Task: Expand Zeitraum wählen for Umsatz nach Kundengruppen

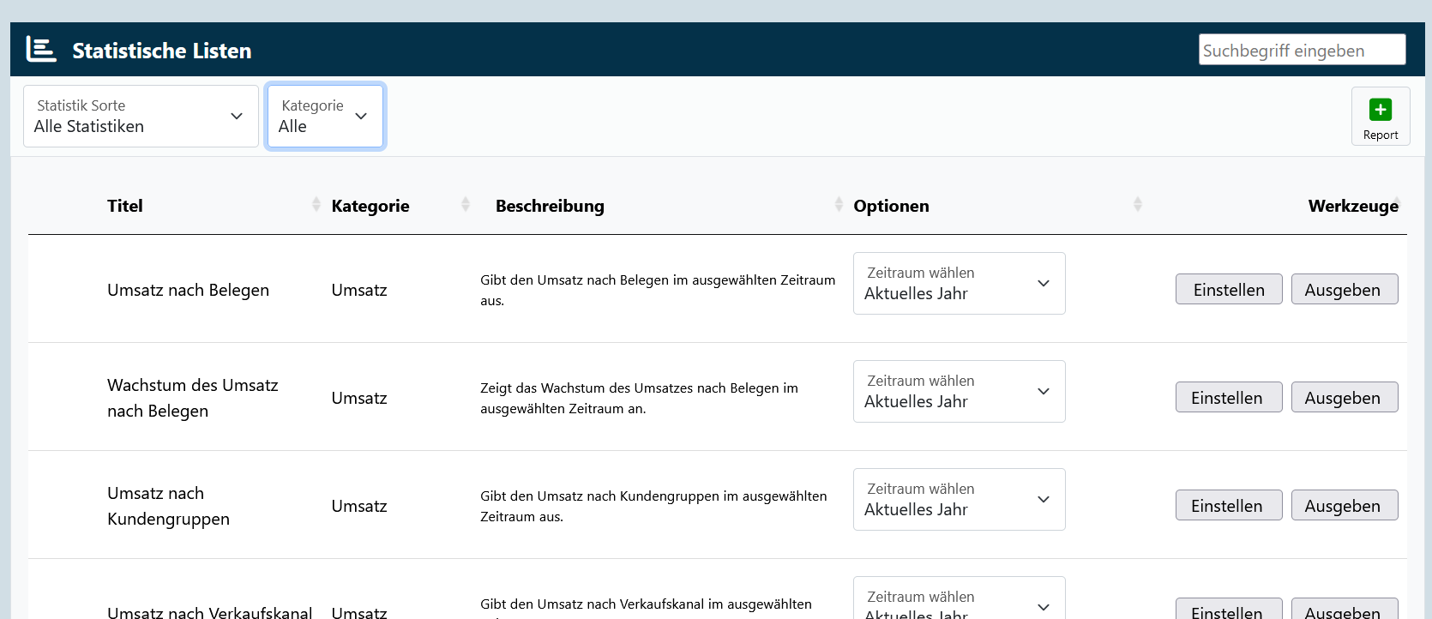Action: coord(959,500)
